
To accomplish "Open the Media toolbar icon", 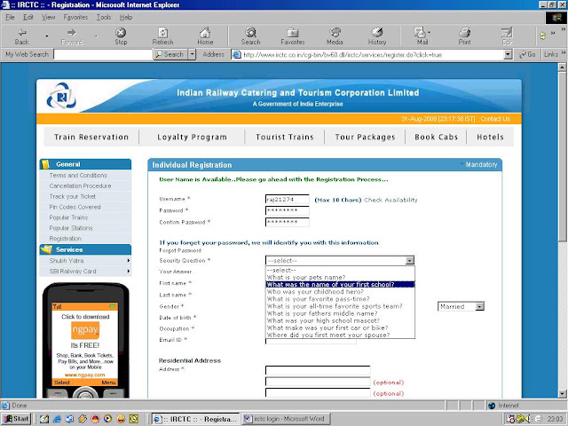I will coord(335,36).
